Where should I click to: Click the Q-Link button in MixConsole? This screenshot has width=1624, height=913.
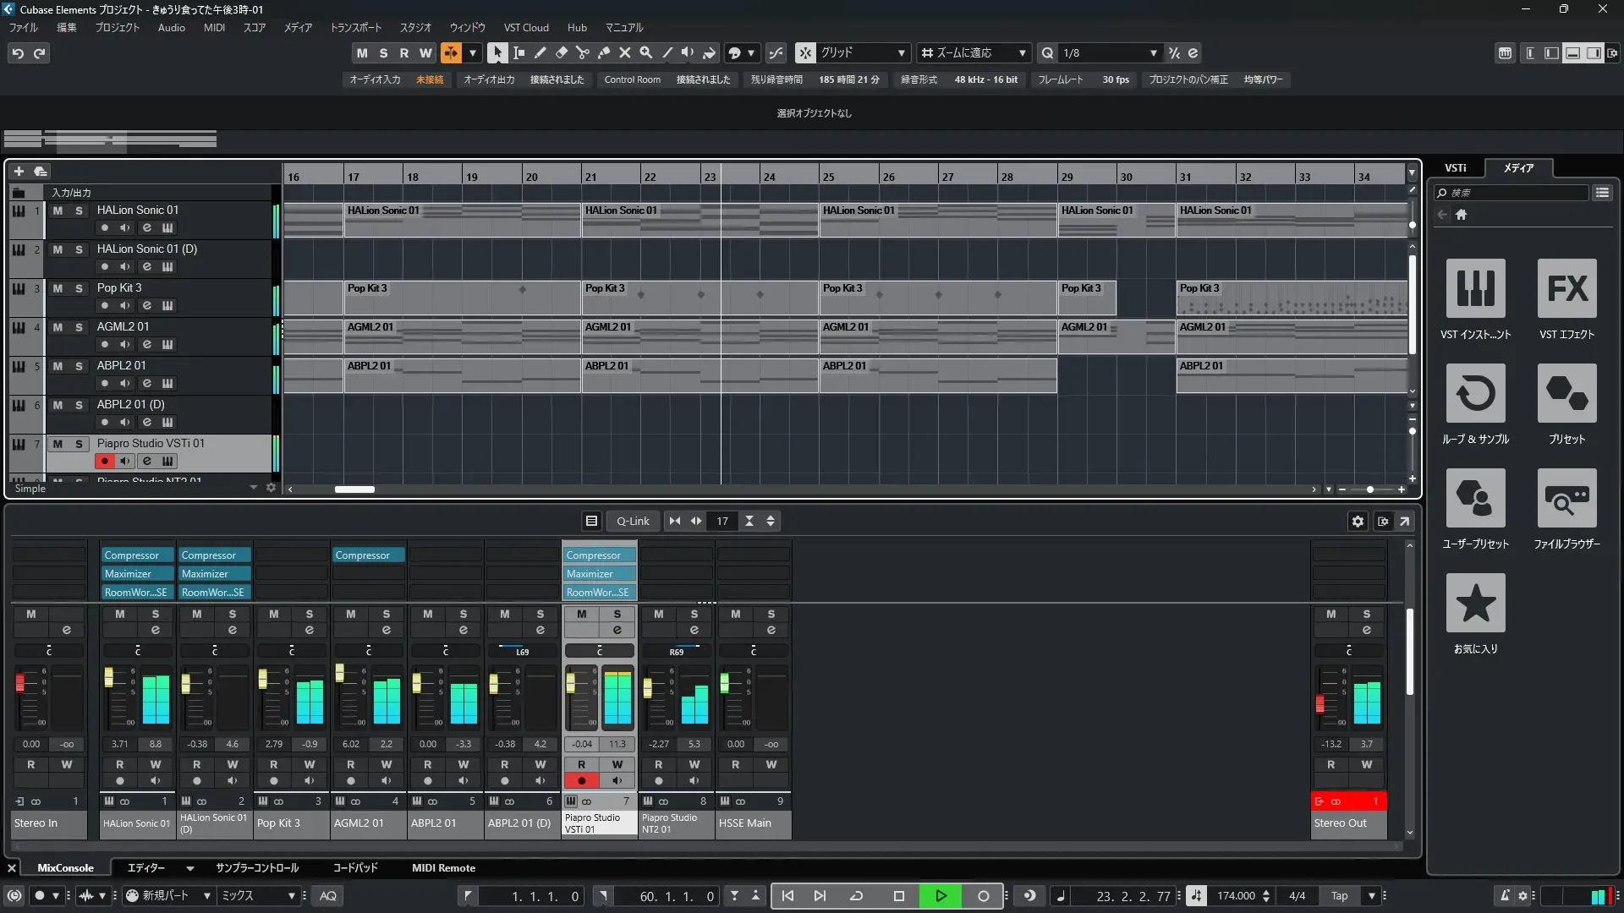click(633, 521)
